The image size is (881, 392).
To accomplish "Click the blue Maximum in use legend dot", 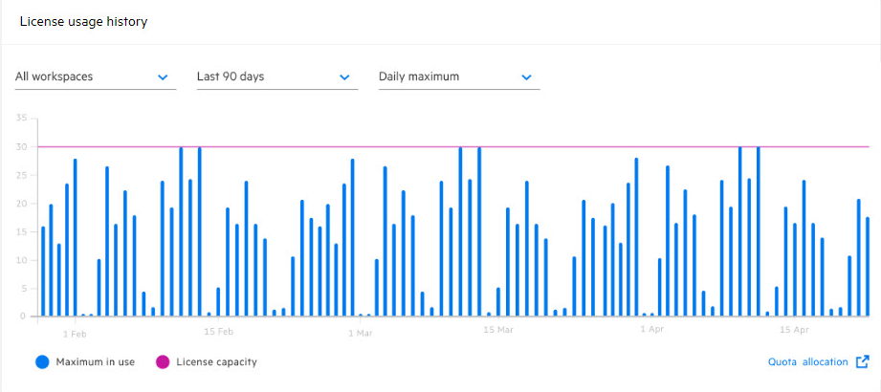I will coord(42,362).
